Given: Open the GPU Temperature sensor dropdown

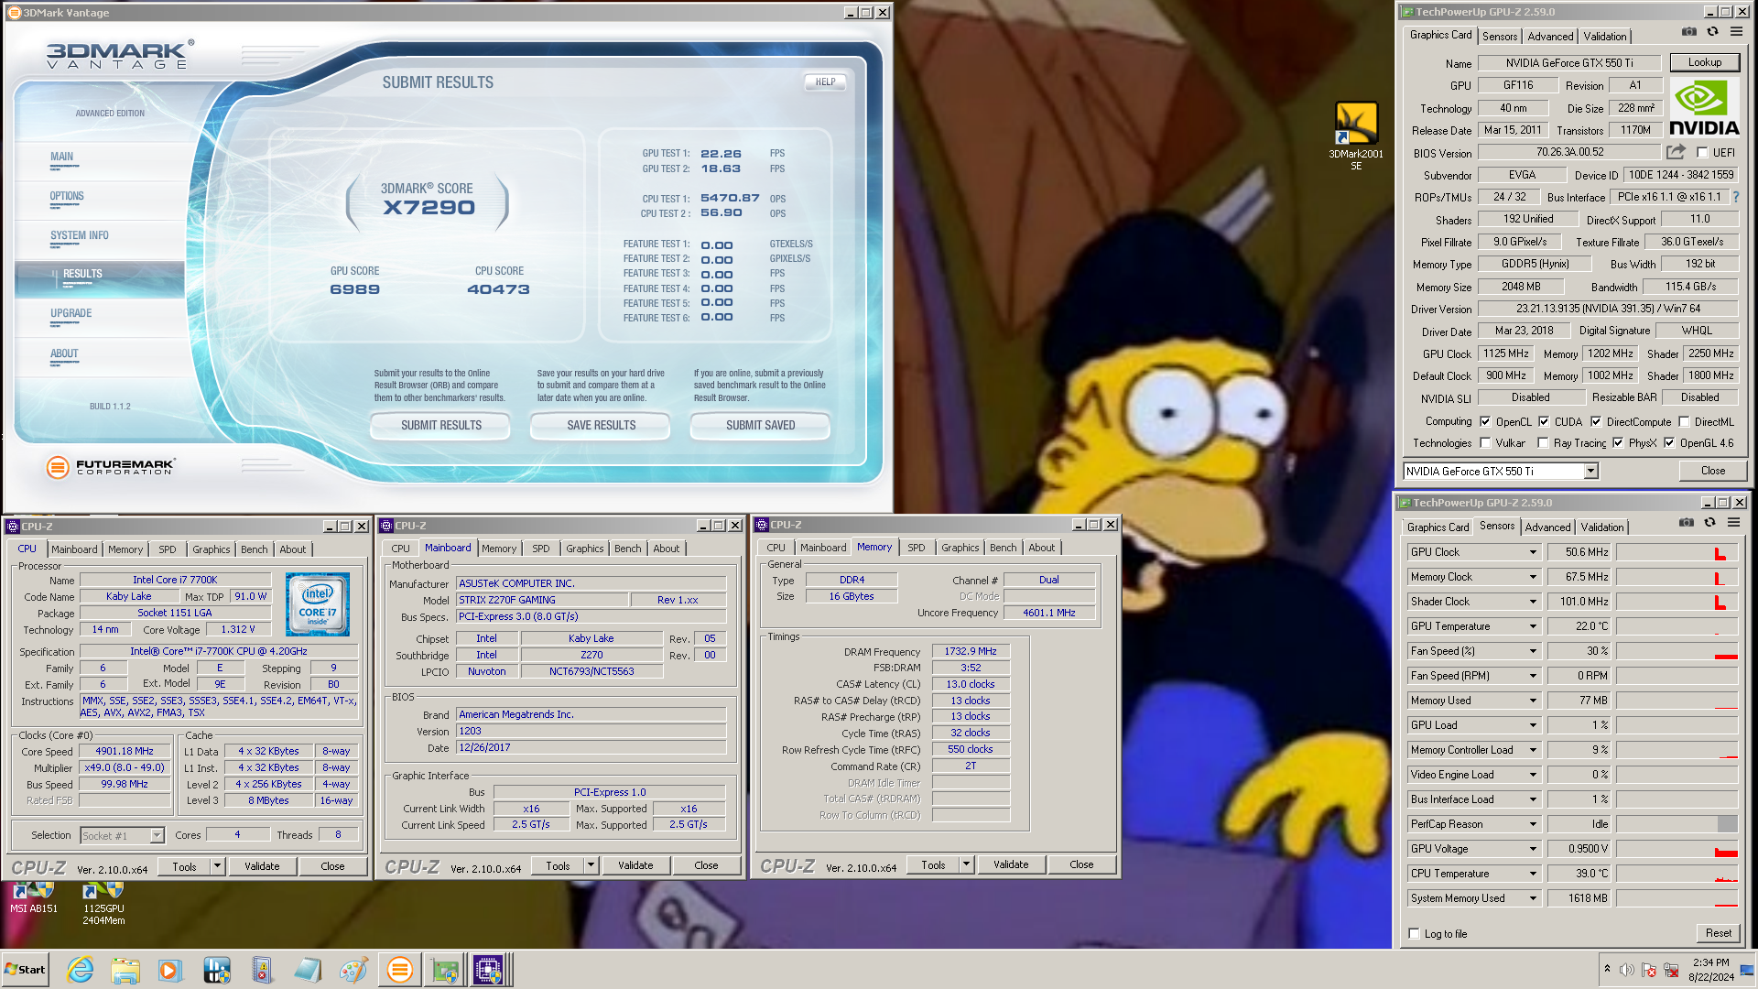Looking at the screenshot, I should pos(1533,626).
